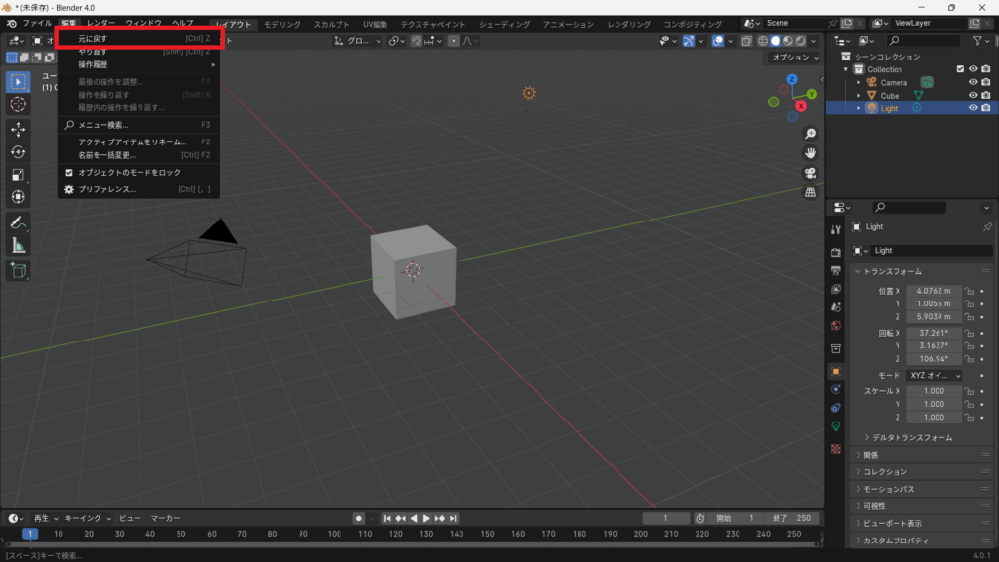Click the red X axis gizmo ball
Image resolution: width=999 pixels, height=562 pixels.
point(801,106)
